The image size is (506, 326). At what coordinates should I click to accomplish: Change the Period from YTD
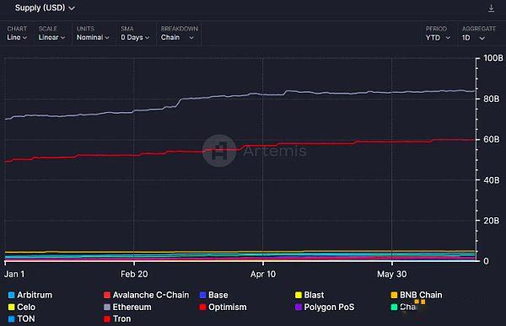click(x=438, y=33)
